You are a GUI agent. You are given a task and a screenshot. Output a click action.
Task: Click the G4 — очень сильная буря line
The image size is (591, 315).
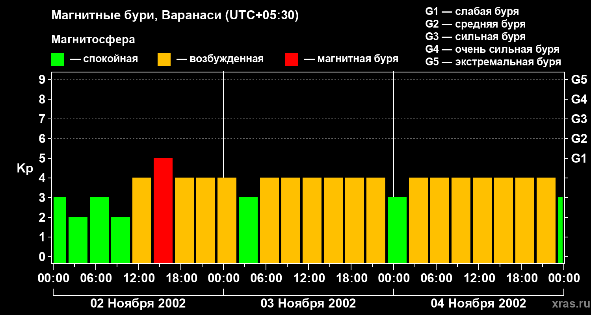pyautogui.click(x=492, y=49)
